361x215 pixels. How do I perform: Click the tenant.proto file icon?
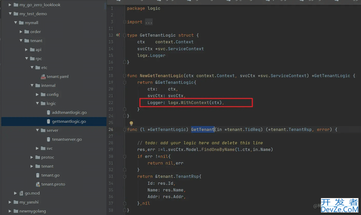click(38, 184)
